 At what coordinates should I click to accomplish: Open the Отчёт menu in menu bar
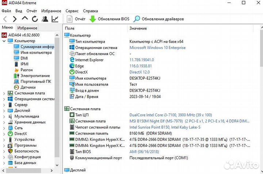coord(31,11)
